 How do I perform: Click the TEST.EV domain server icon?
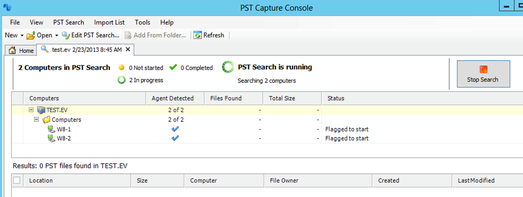click(x=41, y=110)
